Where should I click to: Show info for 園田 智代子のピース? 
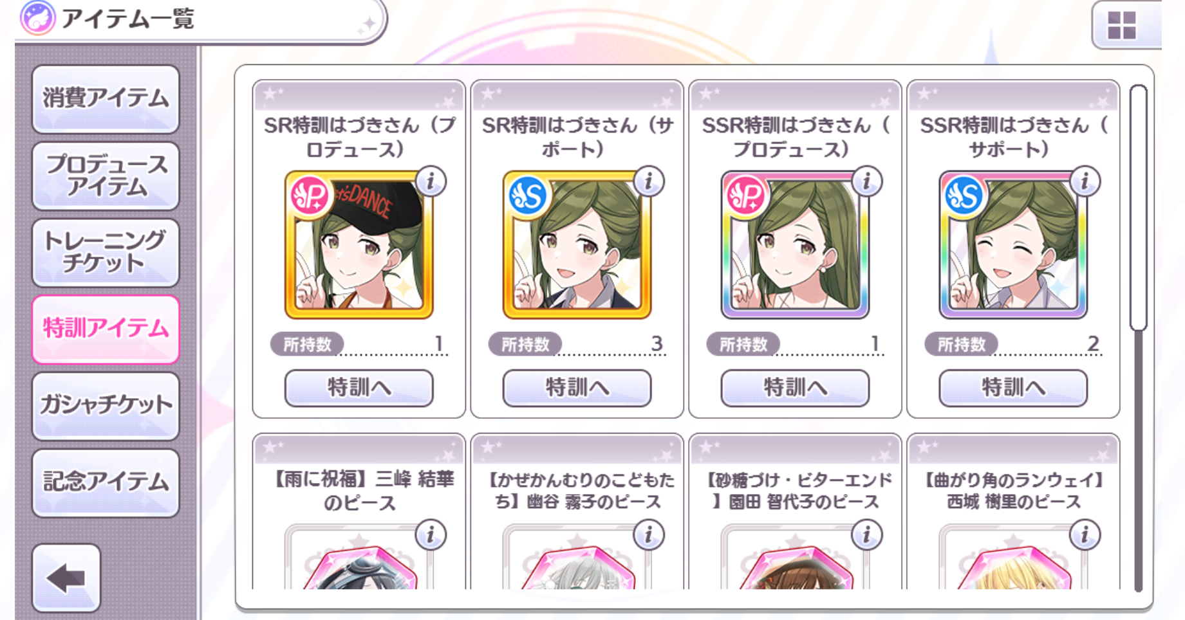coord(867,534)
